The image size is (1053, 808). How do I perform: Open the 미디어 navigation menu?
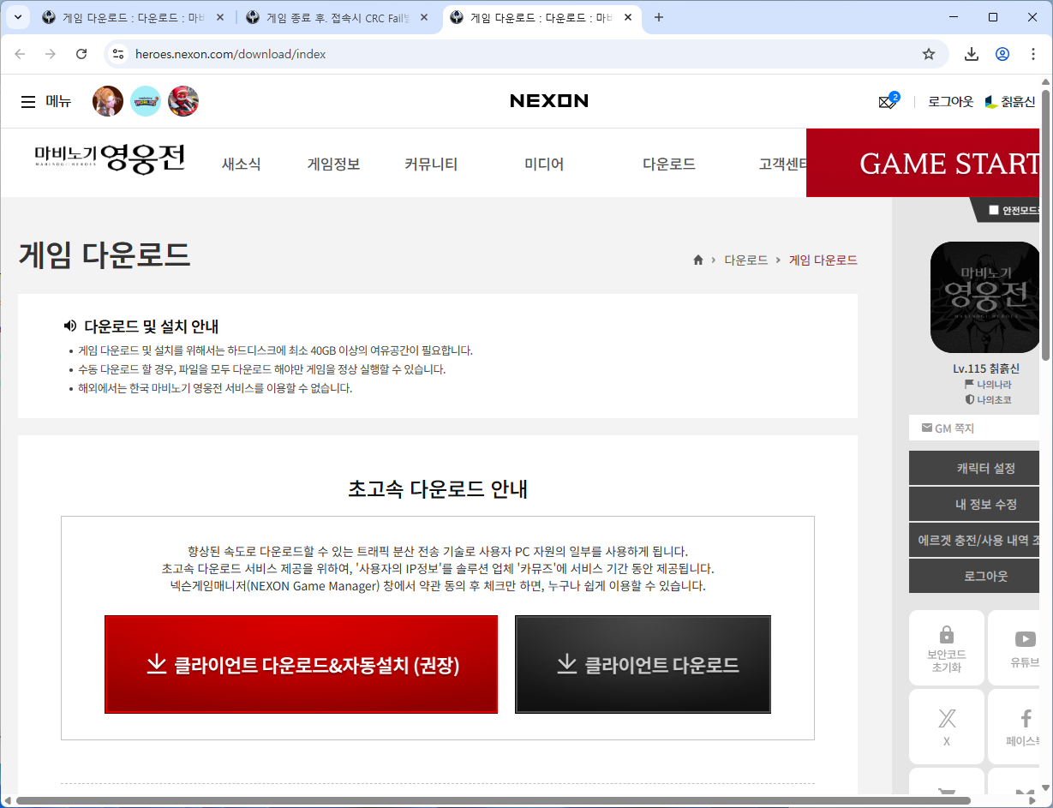tap(544, 165)
